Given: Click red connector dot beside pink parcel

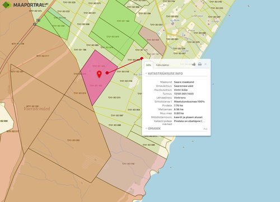Looking at the screenshot, I should [x=107, y=73].
